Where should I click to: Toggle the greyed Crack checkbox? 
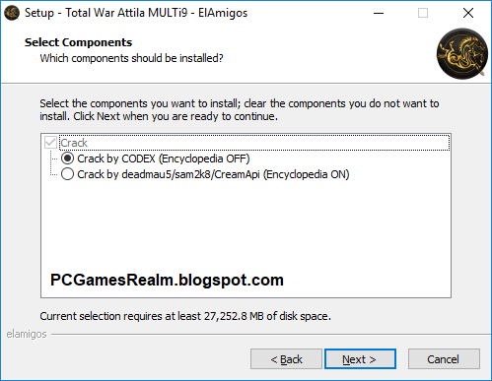coord(50,143)
